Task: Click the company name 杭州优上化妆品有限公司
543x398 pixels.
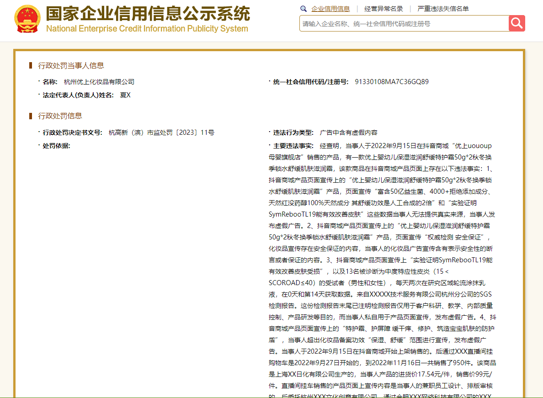Action: 99,82
